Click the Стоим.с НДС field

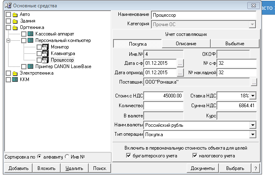[x=164, y=96]
